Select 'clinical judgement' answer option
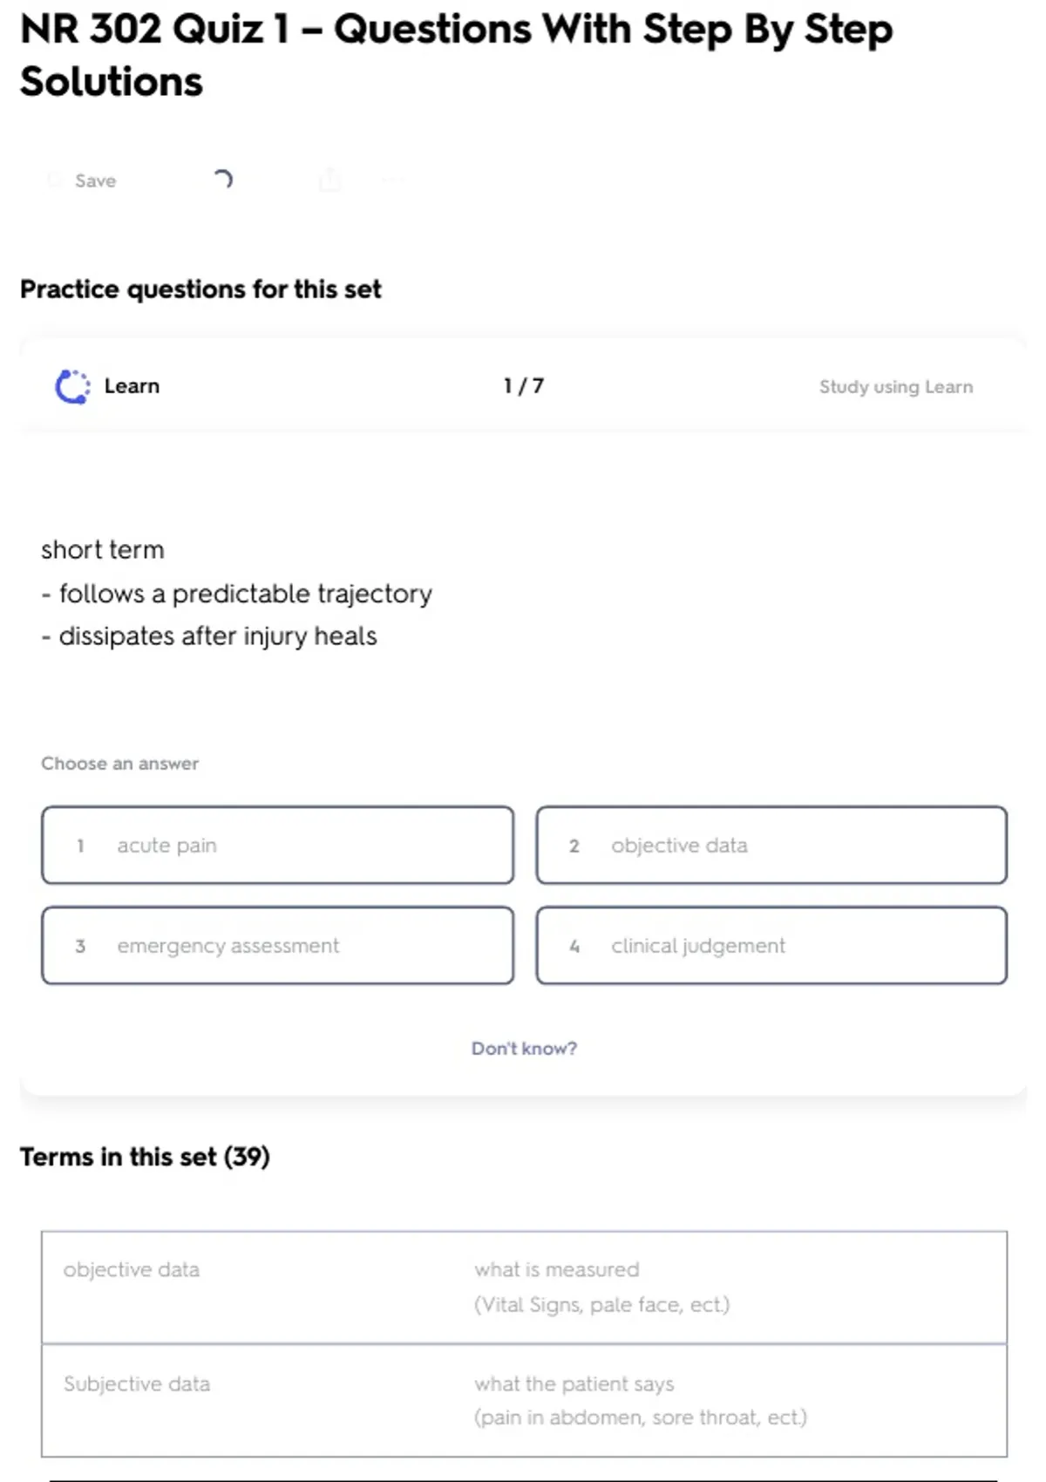This screenshot has width=1046, height=1482. click(771, 946)
